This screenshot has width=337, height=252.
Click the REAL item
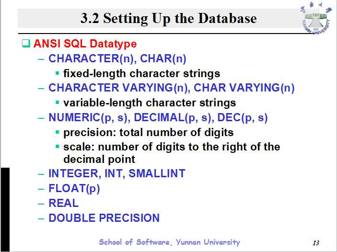(63, 203)
